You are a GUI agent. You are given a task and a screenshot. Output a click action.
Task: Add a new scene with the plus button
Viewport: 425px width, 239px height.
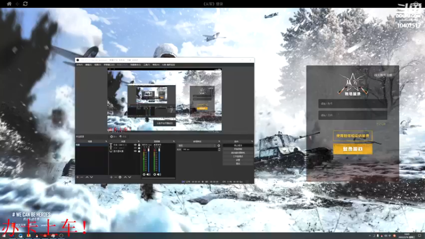(x=78, y=177)
